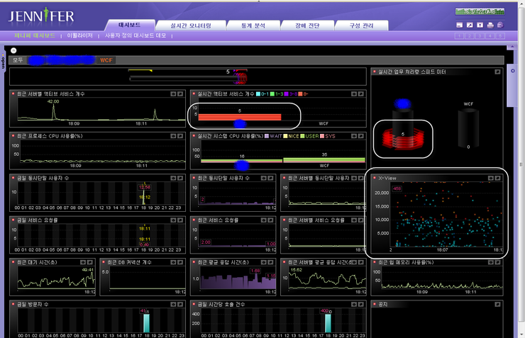Pop out the 최근 프로세스 CPU 사용률 panel

pos(180,136)
